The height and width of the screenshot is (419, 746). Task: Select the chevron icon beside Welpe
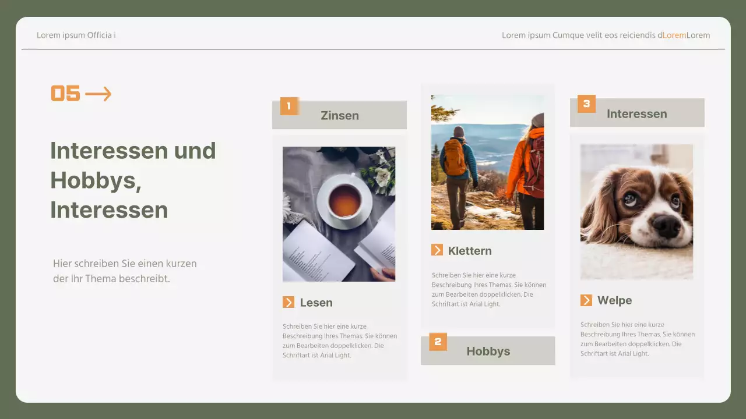pyautogui.click(x=586, y=300)
